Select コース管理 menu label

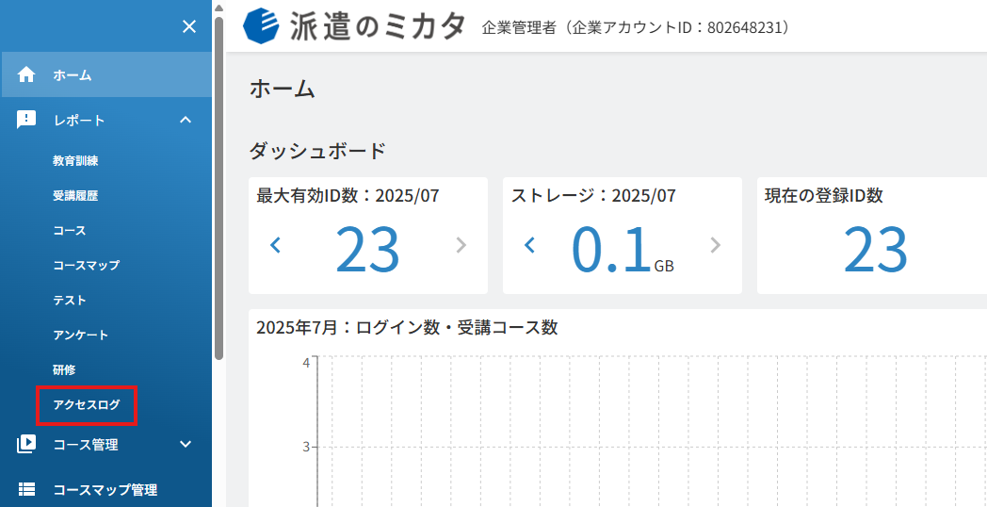coord(86,445)
